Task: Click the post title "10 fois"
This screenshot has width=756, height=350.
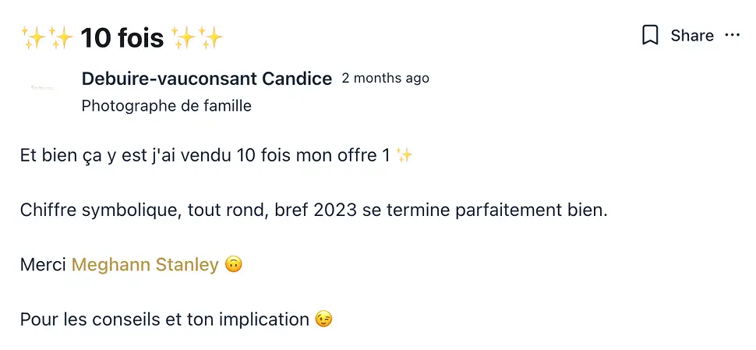Action: pyautogui.click(x=122, y=37)
